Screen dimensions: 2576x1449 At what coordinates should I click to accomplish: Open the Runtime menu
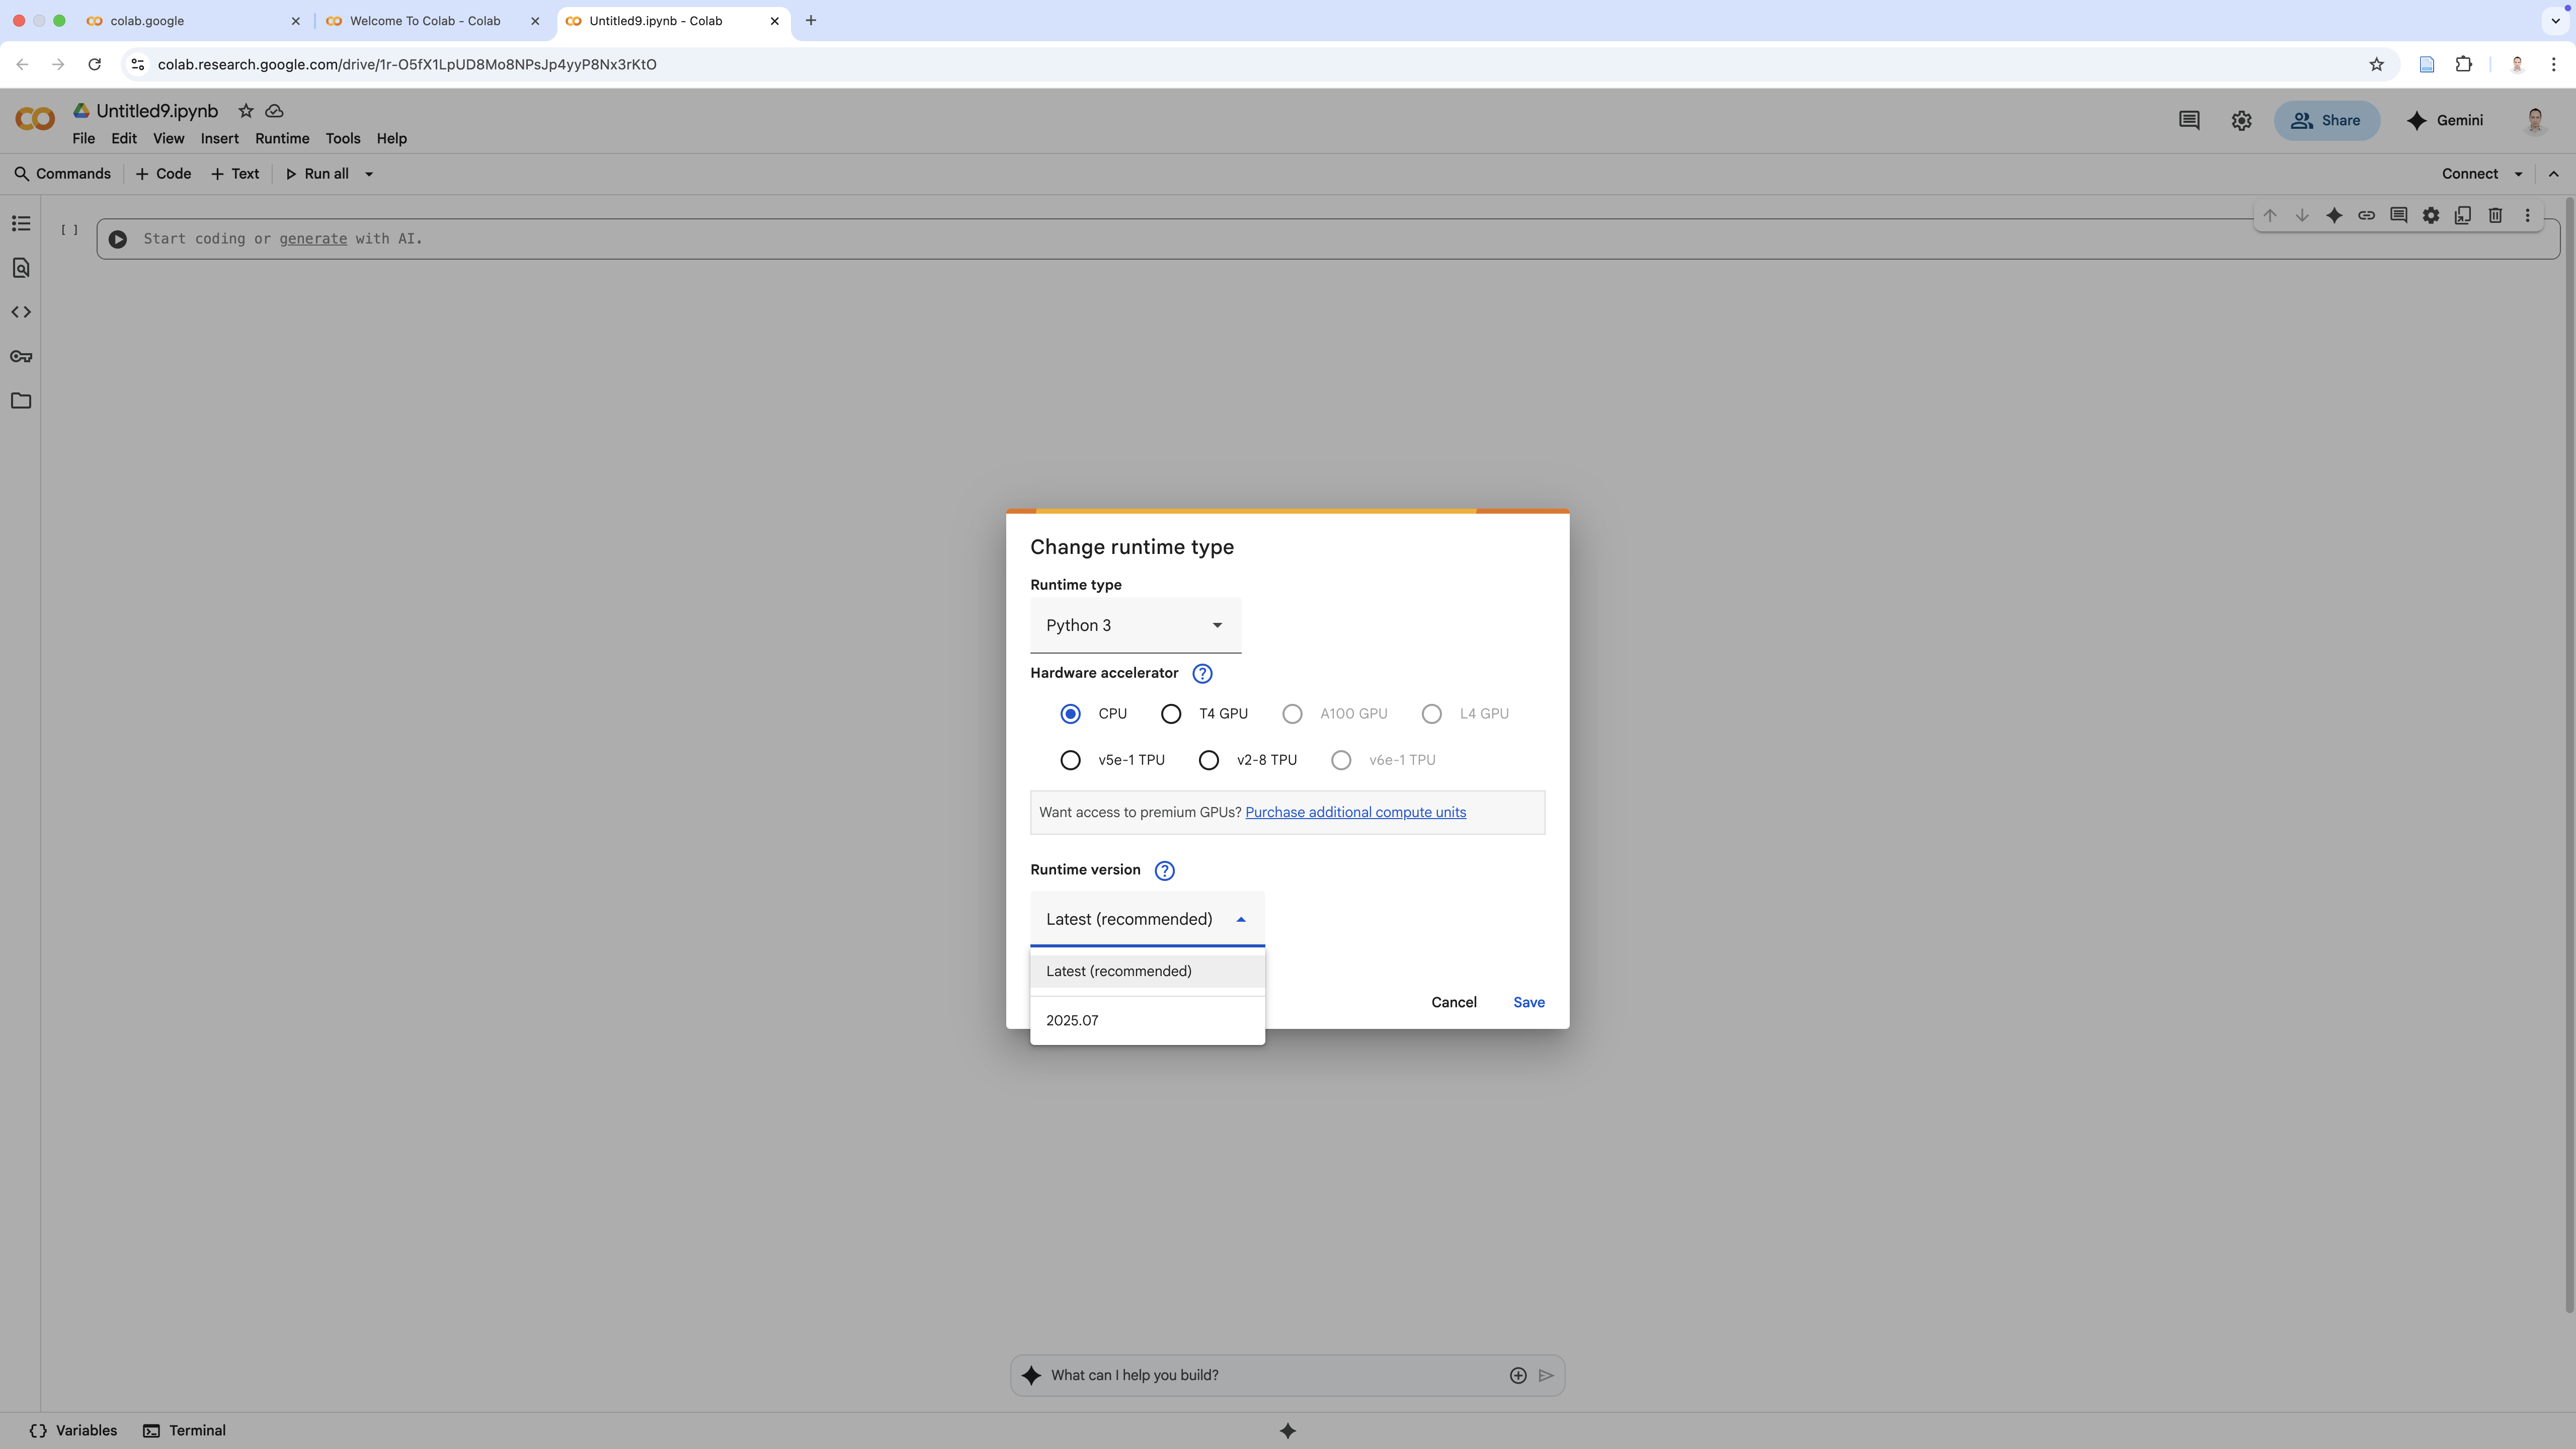tap(282, 138)
